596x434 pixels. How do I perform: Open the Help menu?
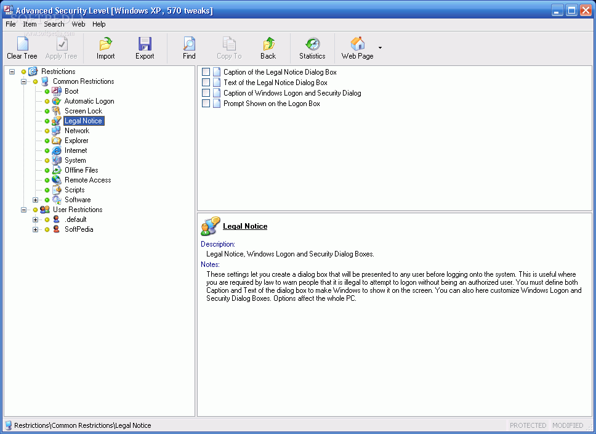pos(99,24)
